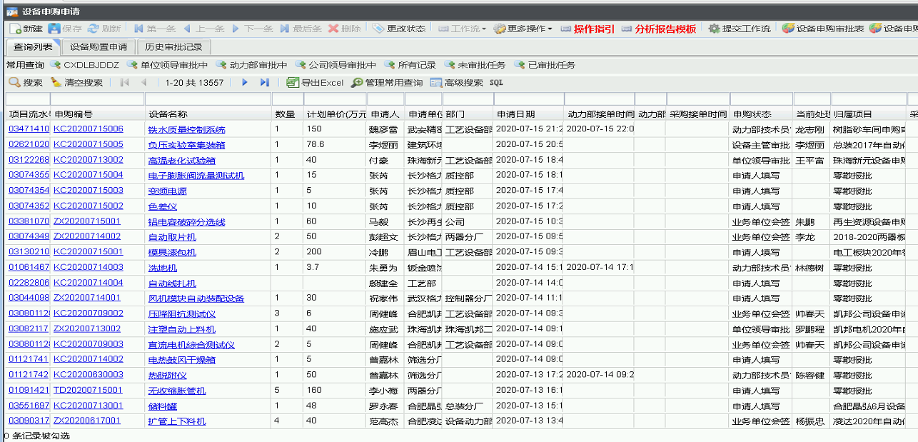Click the 导出Excel export button

pos(315,83)
